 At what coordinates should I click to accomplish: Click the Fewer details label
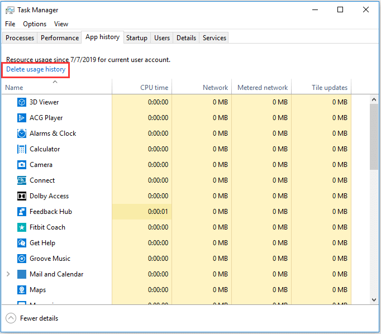39,318
